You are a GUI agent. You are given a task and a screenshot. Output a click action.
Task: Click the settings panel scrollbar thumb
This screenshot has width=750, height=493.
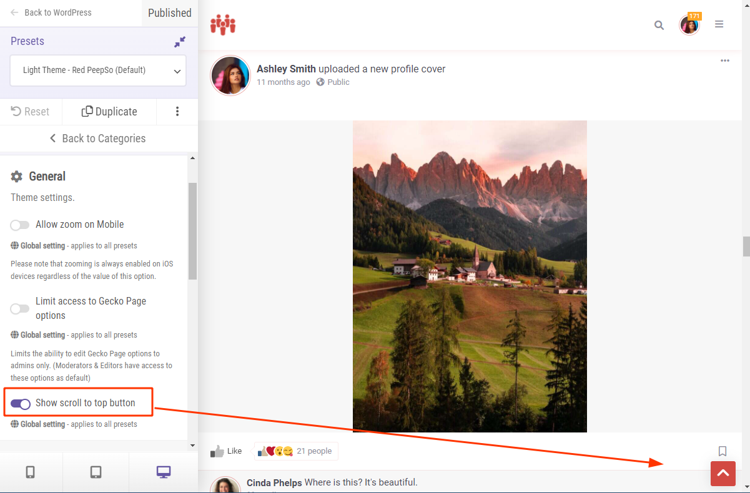pos(192,231)
